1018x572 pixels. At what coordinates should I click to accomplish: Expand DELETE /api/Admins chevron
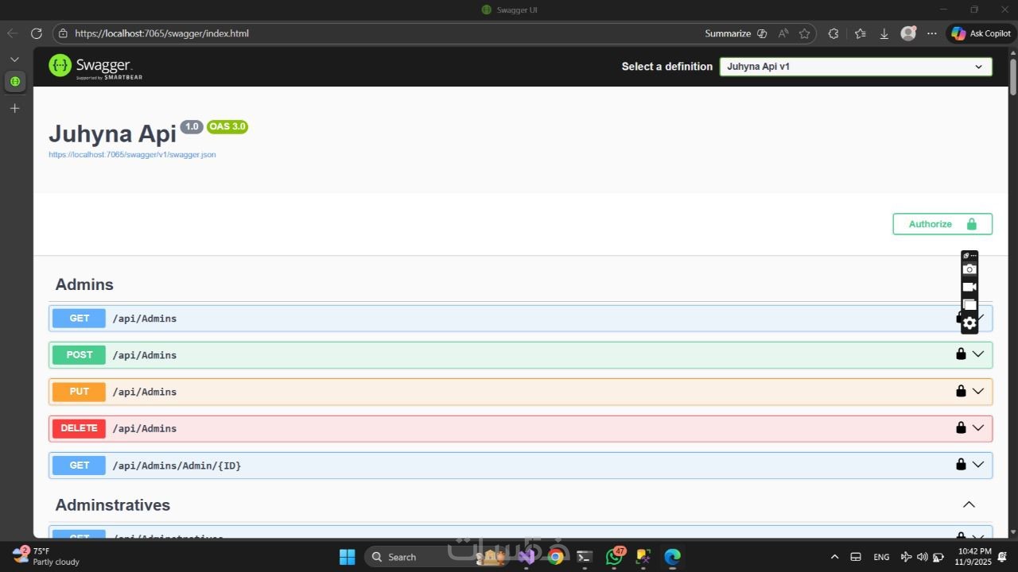[x=978, y=427]
